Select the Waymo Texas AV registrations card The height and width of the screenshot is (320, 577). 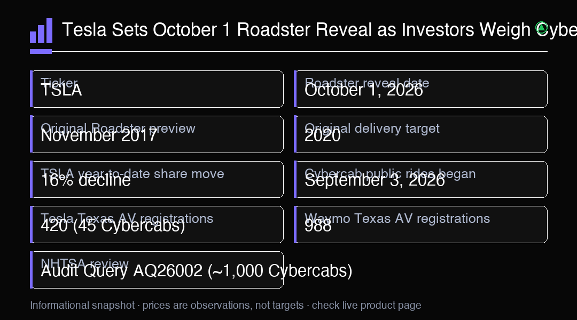point(420,225)
